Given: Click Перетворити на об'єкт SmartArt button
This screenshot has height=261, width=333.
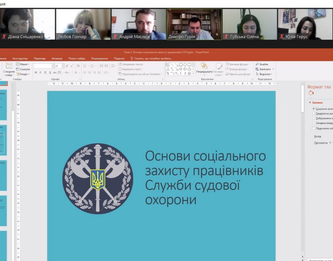Looking at the screenshot, I should point(140,74).
